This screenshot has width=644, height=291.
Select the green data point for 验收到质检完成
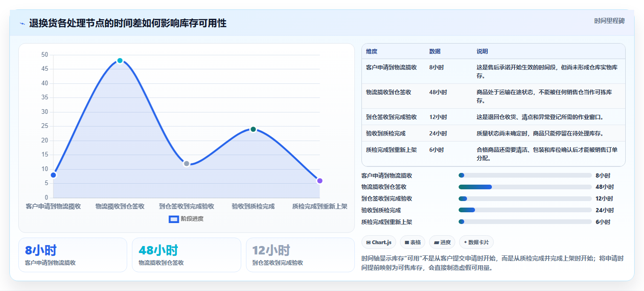point(253,129)
